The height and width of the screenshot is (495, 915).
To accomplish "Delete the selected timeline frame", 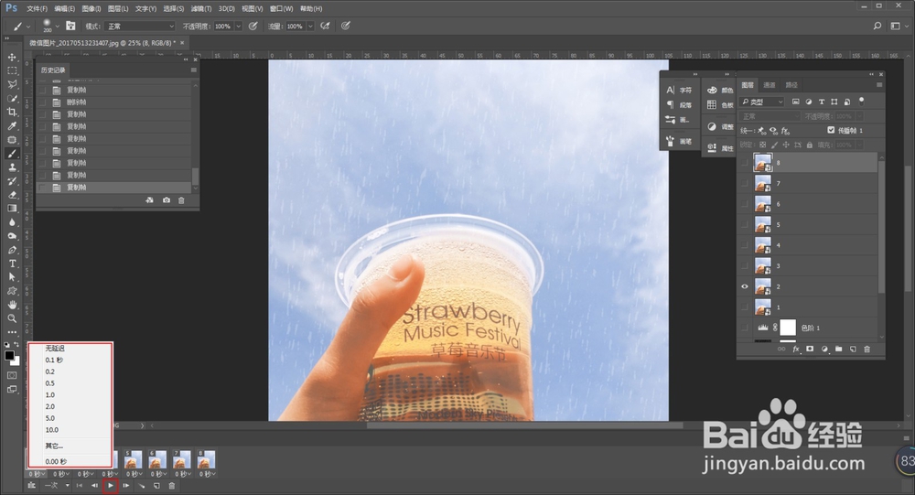I will pos(172,485).
